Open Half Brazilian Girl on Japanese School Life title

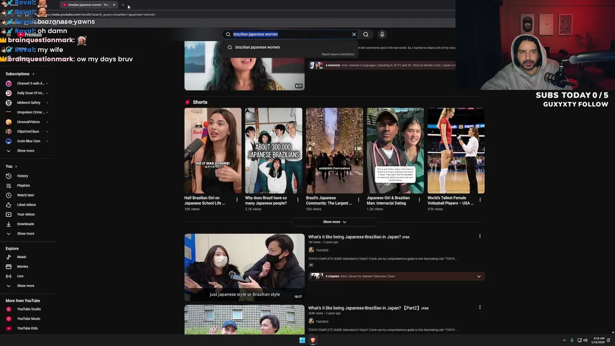coord(205,200)
